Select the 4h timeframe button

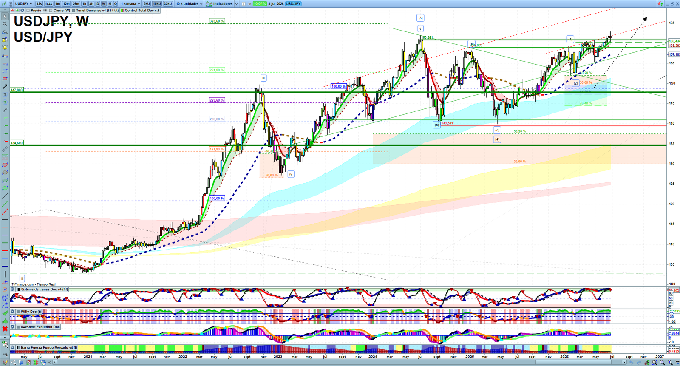click(91, 3)
